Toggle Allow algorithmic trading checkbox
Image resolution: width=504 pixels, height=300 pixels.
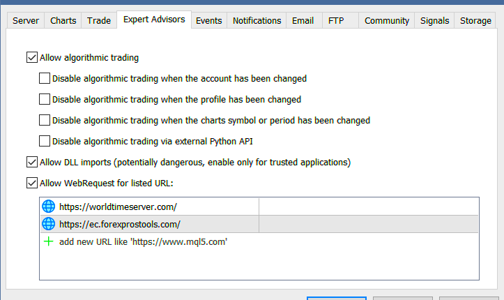pos(31,58)
